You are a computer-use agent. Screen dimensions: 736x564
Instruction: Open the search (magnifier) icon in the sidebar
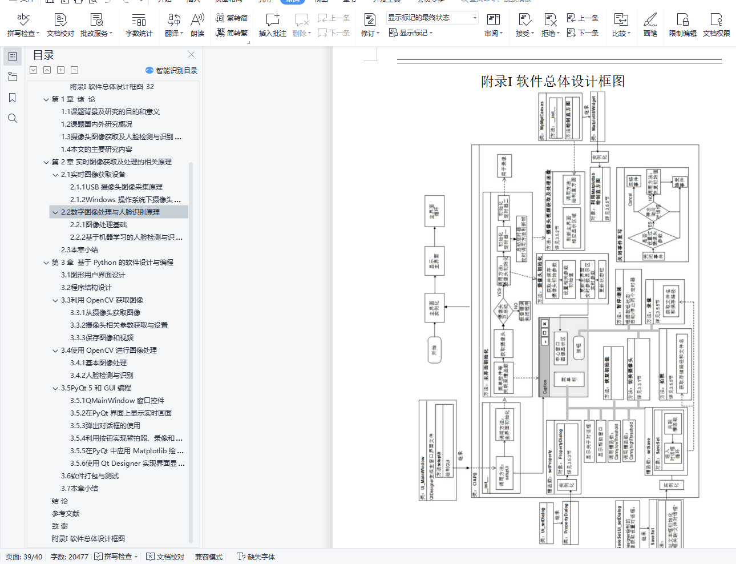click(13, 118)
